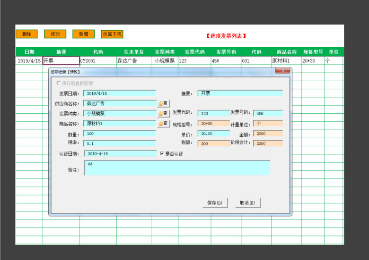This screenshot has width=369, height=260.
Task: Click the 规格型号 column header
Action: 313,52
